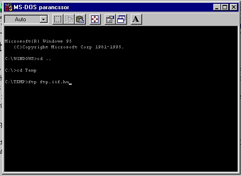Click the Mark selection toolbar icon
The width and height of the screenshot is (241, 176).
[x=58, y=19]
